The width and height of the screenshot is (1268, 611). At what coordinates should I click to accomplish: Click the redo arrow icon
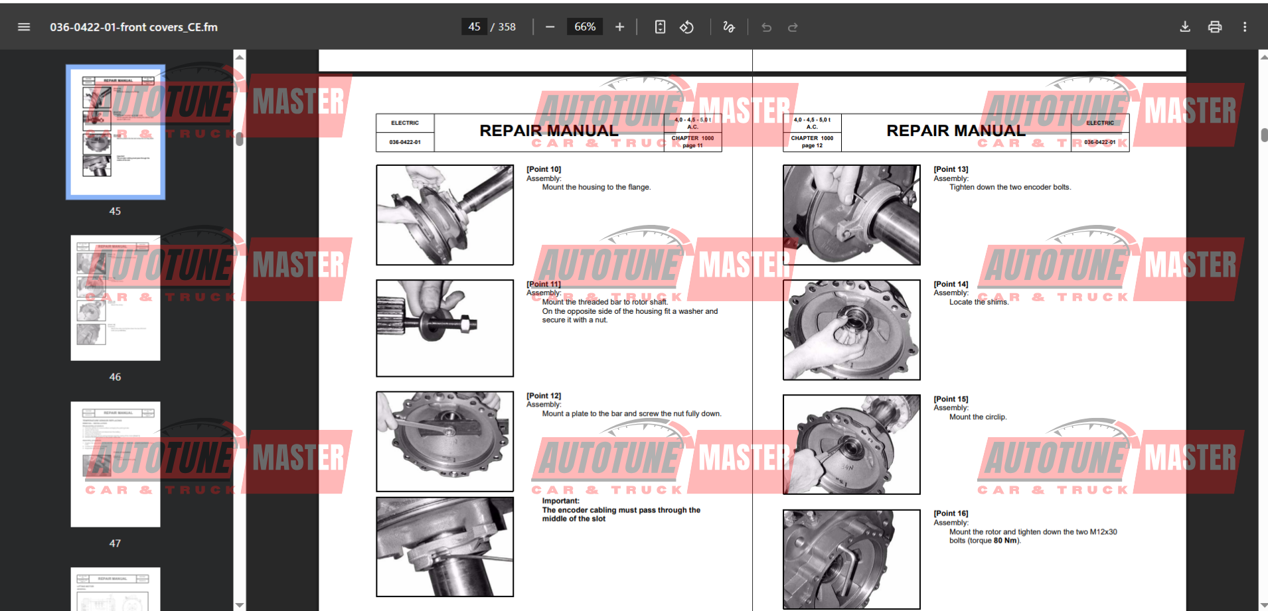coord(793,27)
